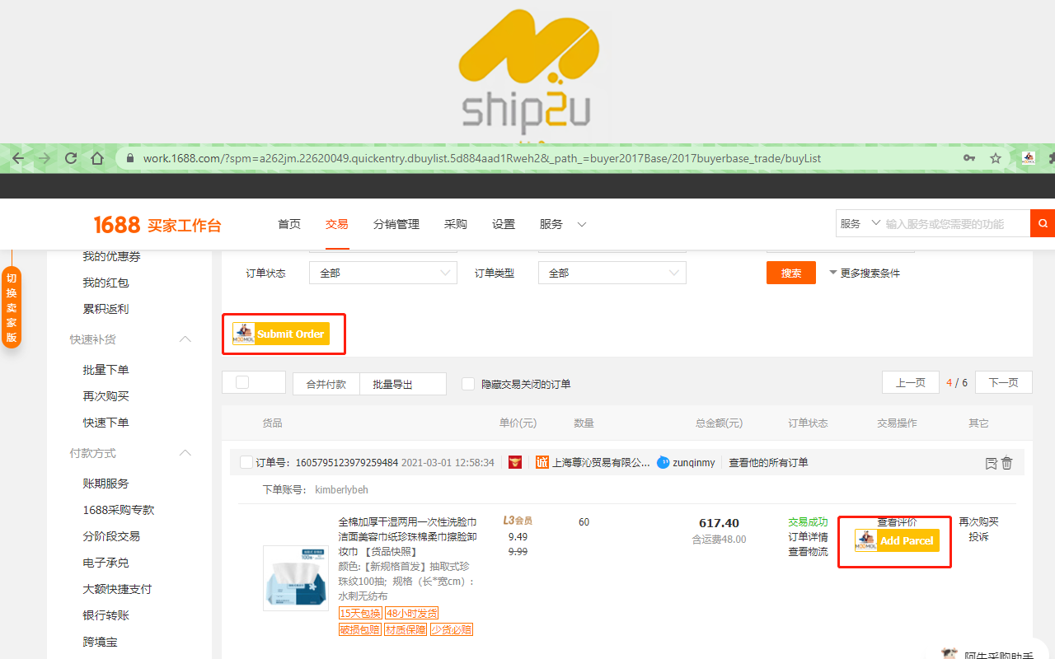Click the browser forward arrow
1055x659 pixels.
[x=45, y=158]
